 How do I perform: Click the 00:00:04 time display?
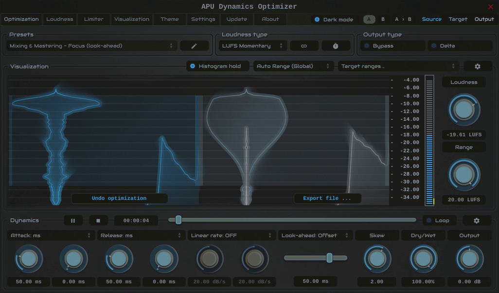[136, 221]
